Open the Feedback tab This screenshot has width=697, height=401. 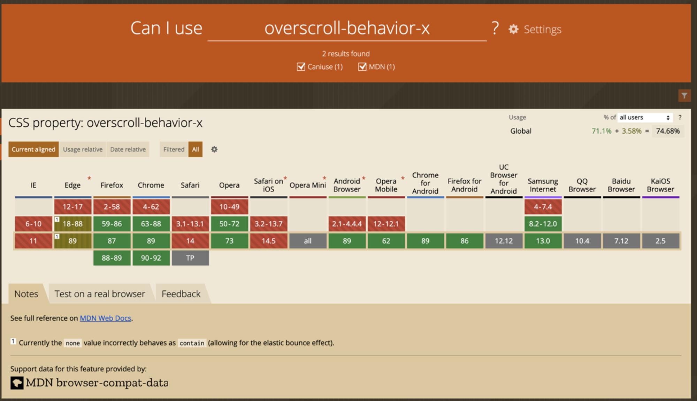181,294
